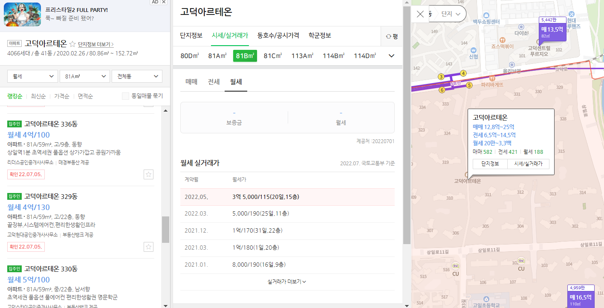Click the 프리스타일2 ad thumbnail
The height and width of the screenshot is (308, 604).
23,14
